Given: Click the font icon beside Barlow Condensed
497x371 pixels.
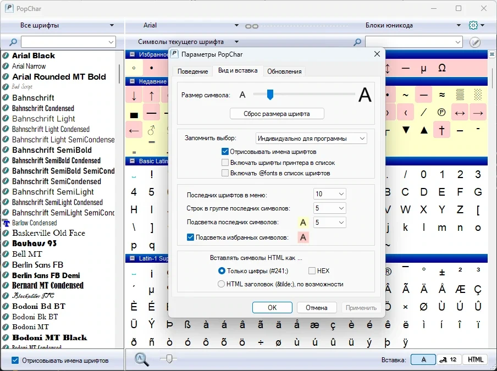Looking at the screenshot, I should (x=6, y=223).
